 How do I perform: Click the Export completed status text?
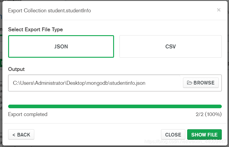coord(28,114)
